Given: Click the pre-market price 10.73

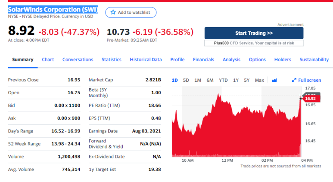Looking at the screenshot, I should [118, 32].
